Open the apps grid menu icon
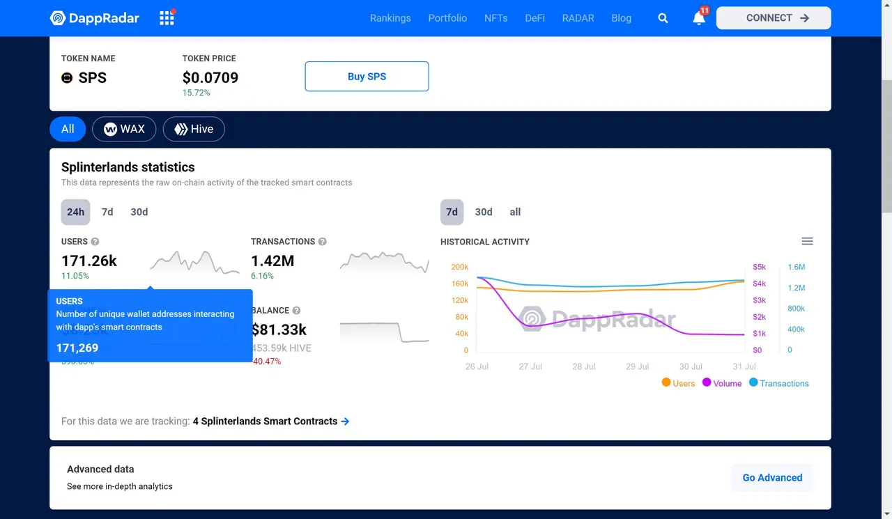This screenshot has height=519, width=892. click(167, 17)
